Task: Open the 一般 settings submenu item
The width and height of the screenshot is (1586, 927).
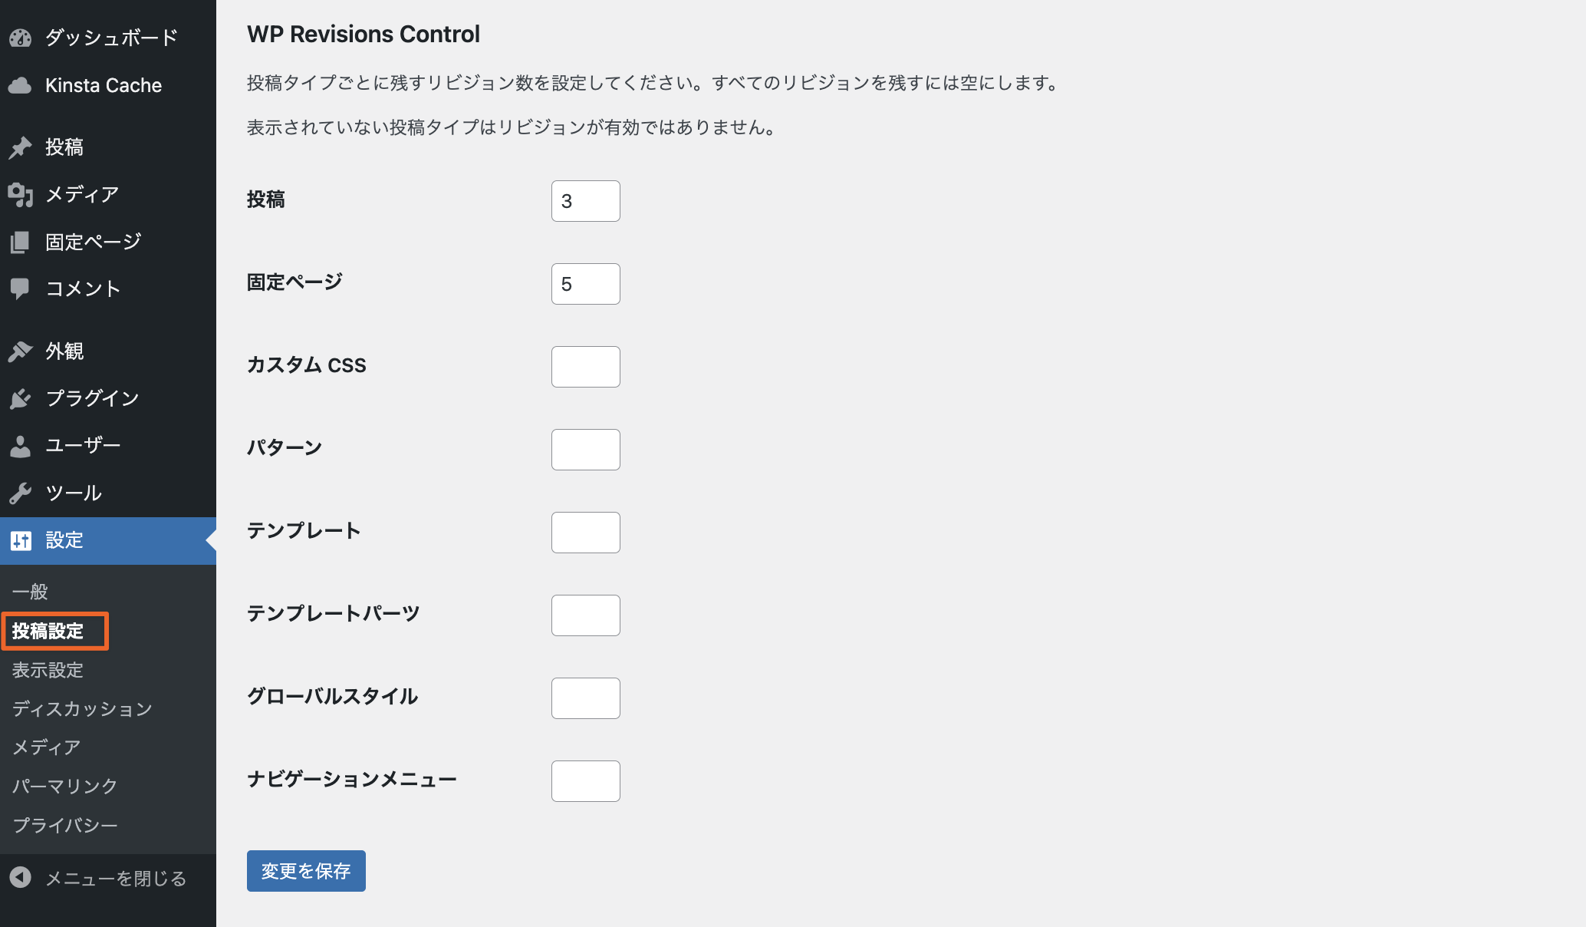Action: click(31, 592)
